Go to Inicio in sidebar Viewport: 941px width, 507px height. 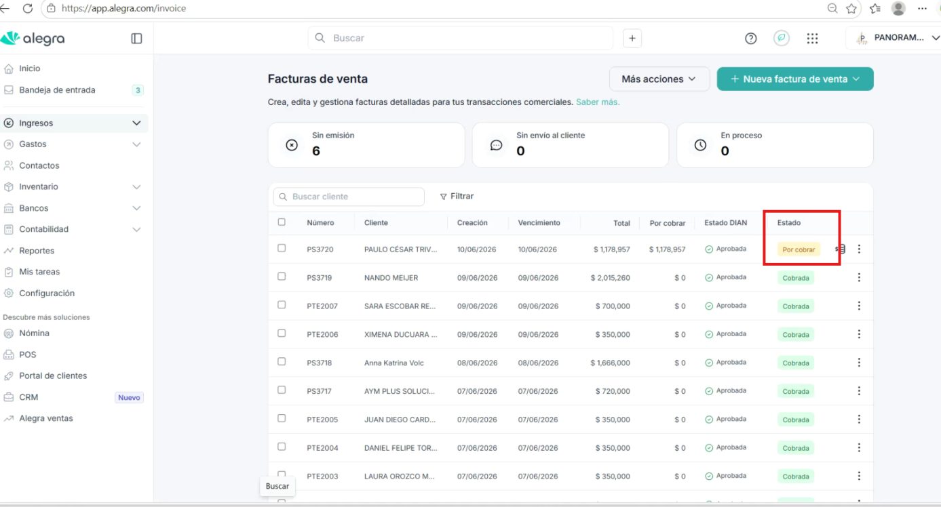pyautogui.click(x=29, y=68)
